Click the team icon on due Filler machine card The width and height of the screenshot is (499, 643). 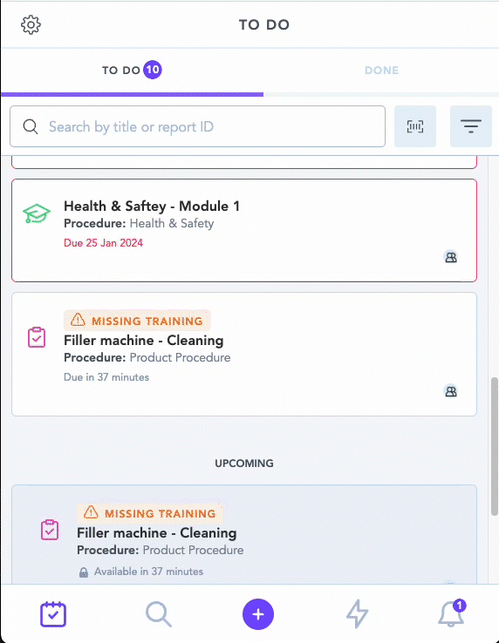(451, 391)
